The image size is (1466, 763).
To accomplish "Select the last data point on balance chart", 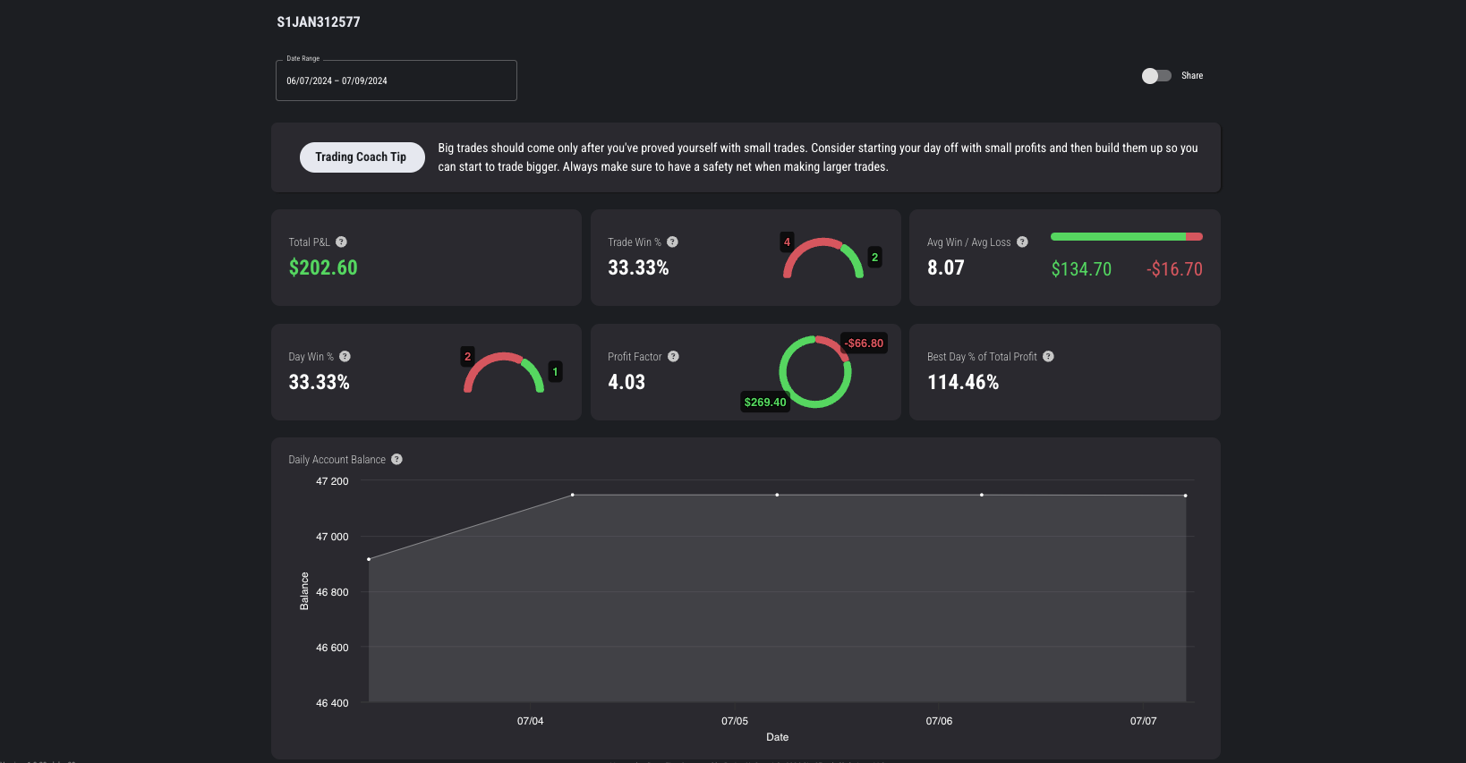I will 1186,496.
